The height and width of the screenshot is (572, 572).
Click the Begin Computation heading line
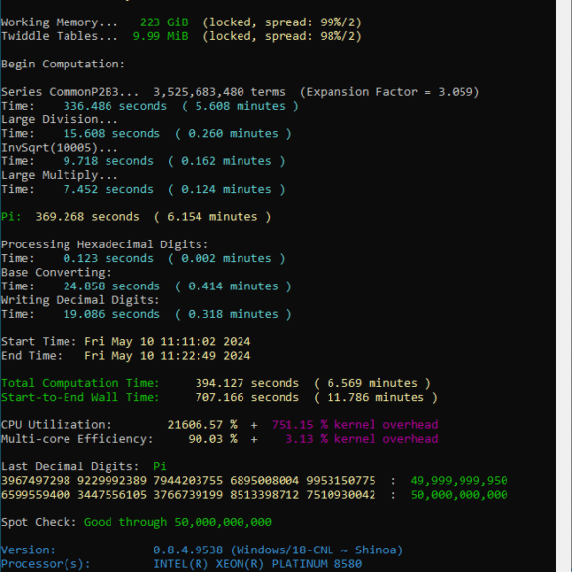[x=63, y=65]
